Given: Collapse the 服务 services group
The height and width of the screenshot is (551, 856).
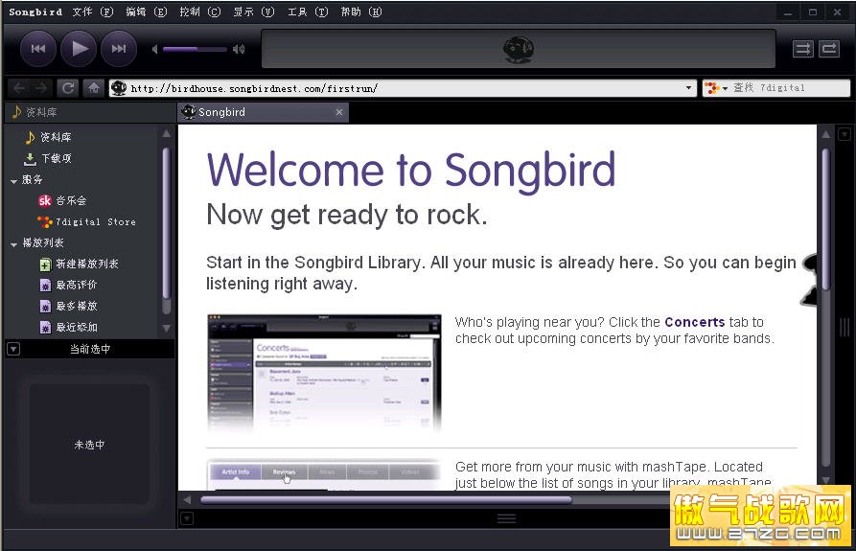Looking at the screenshot, I should (x=13, y=180).
